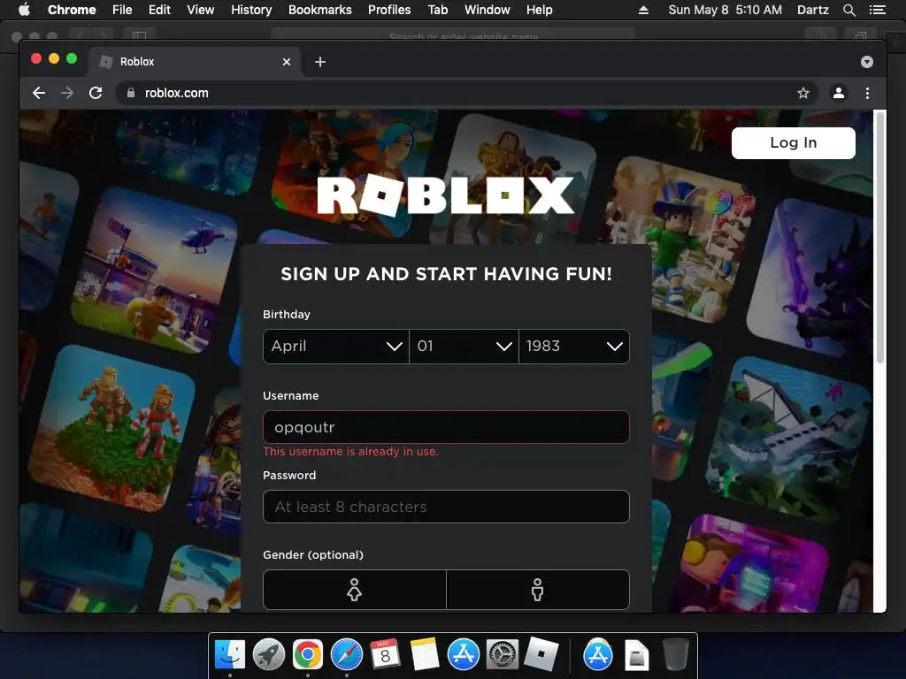The image size is (906, 679).
Task: Click the Log In button
Action: click(x=794, y=142)
